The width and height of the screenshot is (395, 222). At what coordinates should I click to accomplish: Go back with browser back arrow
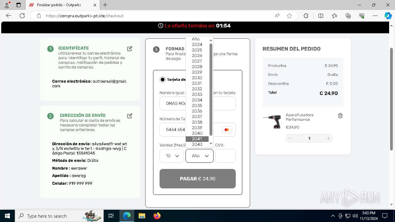9,16
